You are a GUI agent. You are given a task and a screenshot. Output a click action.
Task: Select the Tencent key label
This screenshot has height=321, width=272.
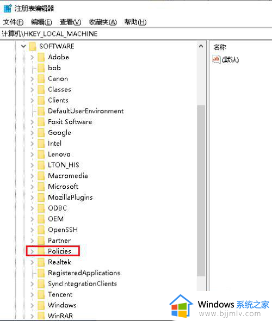(x=60, y=294)
